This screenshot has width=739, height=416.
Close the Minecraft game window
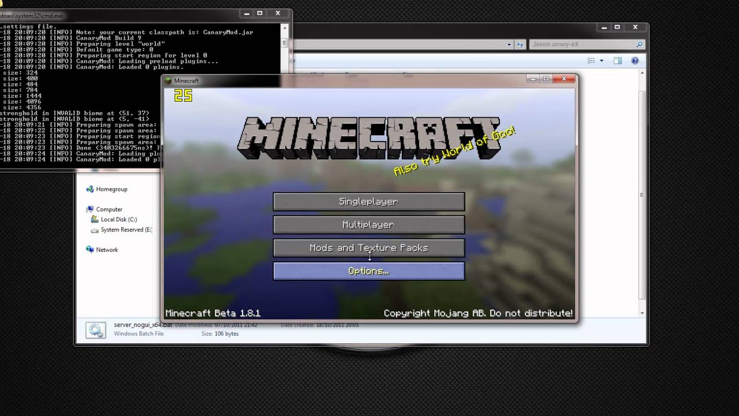[563, 79]
